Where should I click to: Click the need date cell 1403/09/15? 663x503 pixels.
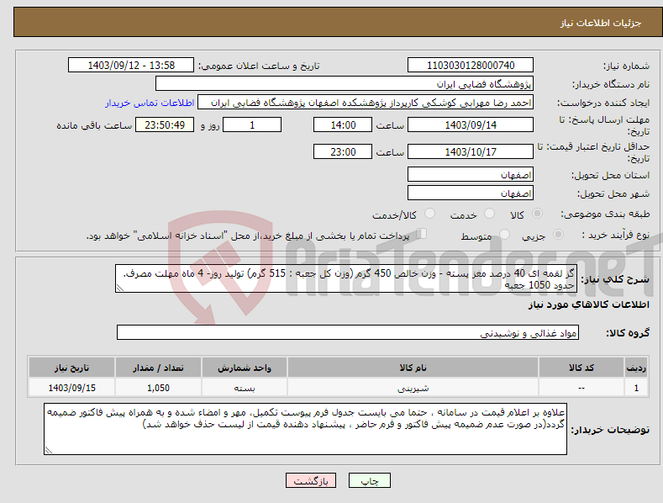coord(71,388)
